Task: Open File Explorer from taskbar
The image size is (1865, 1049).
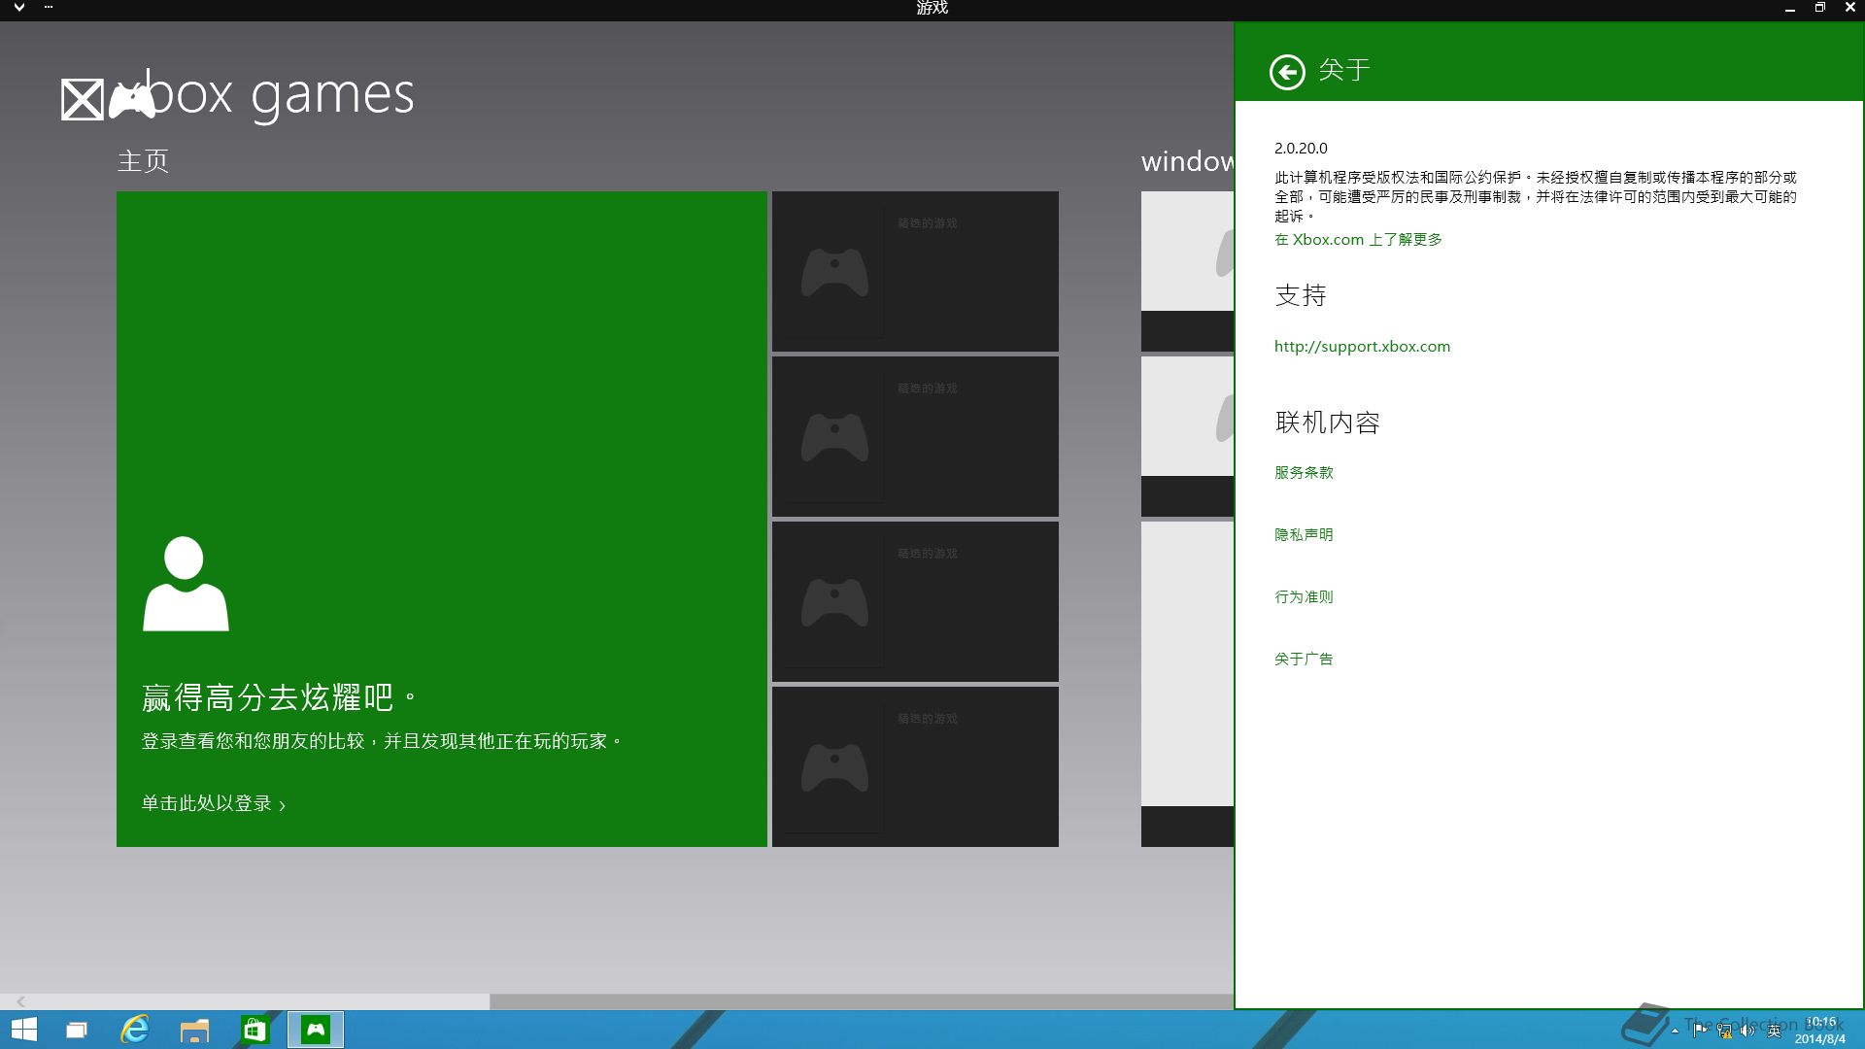Action: pyautogui.click(x=194, y=1030)
